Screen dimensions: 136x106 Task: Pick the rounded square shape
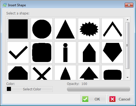[x=42, y=52]
